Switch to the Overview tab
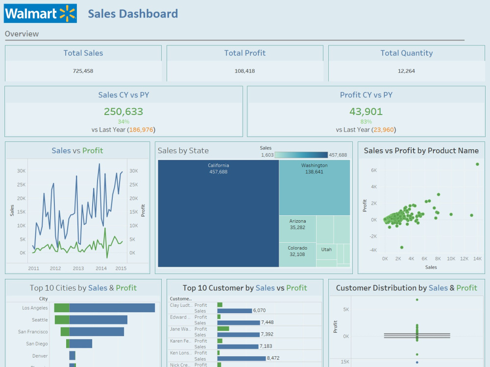This screenshot has width=490, height=367. [x=22, y=34]
